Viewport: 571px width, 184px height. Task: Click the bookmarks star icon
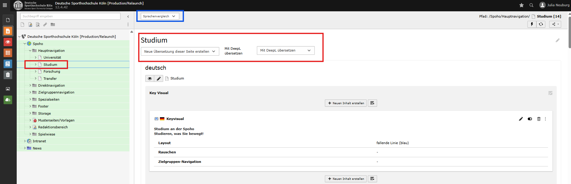pos(521,5)
